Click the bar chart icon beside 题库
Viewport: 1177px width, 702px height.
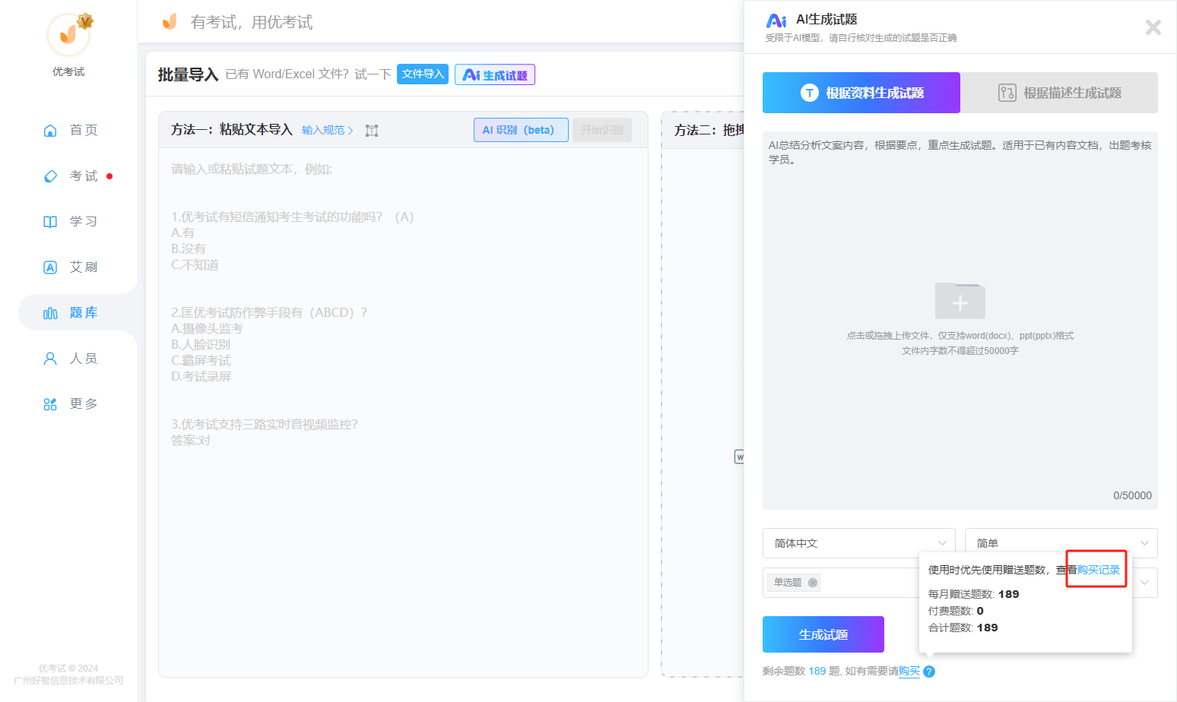50,313
